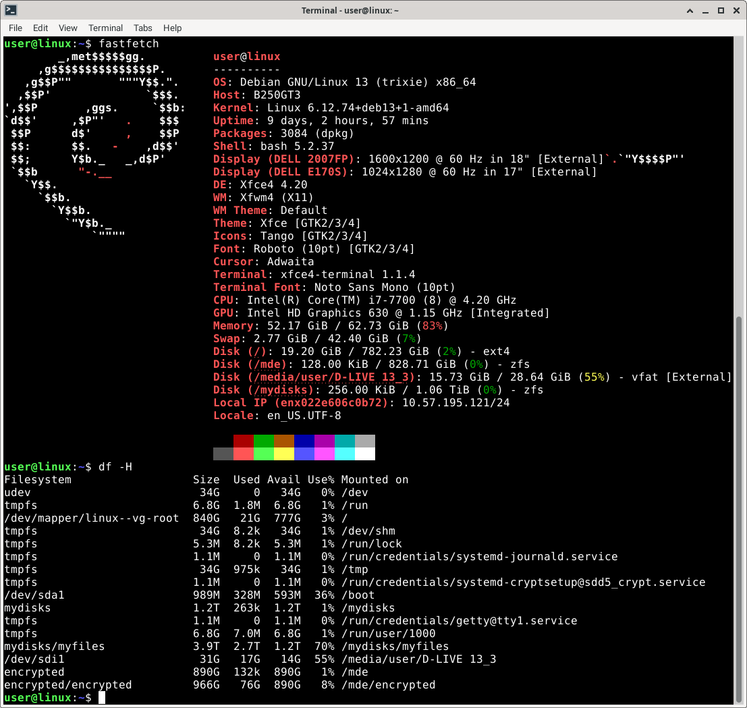Click the '/dev/mapper/linux--vg-root' row

(x=176, y=518)
